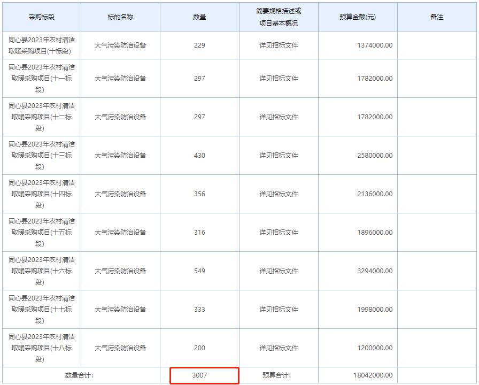Click the quantity 229 cell
The height and width of the screenshot is (385, 479).
point(199,45)
